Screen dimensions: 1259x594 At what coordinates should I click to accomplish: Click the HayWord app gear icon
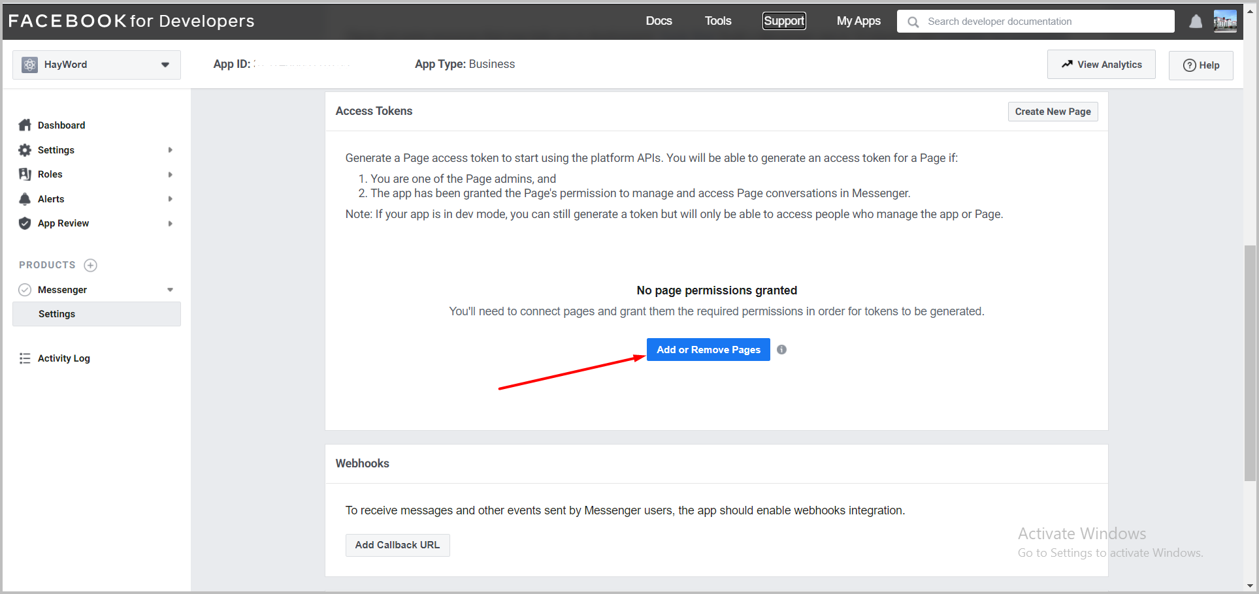point(30,65)
